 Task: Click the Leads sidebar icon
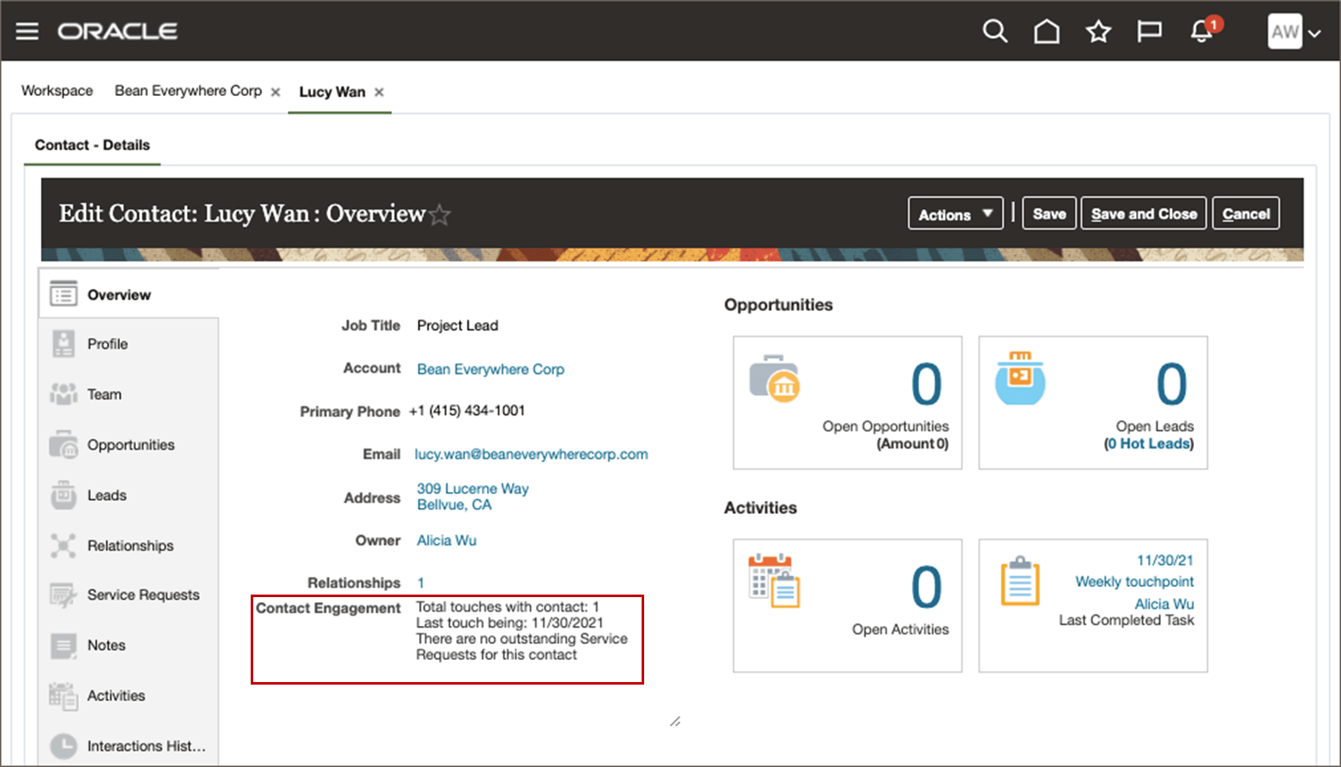[x=64, y=494]
